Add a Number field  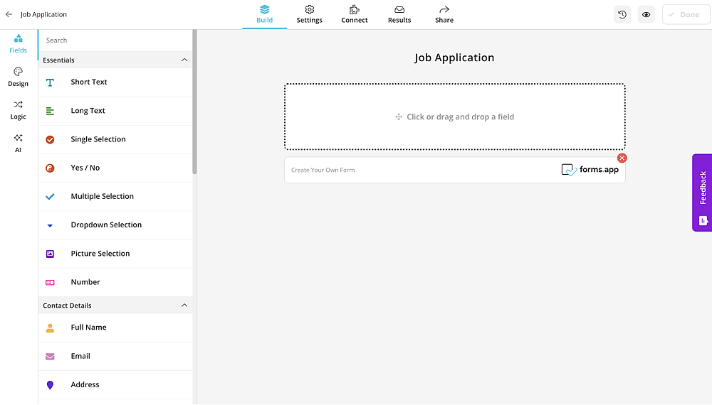(x=115, y=282)
